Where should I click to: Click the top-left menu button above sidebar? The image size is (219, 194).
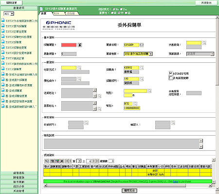[11, 3]
